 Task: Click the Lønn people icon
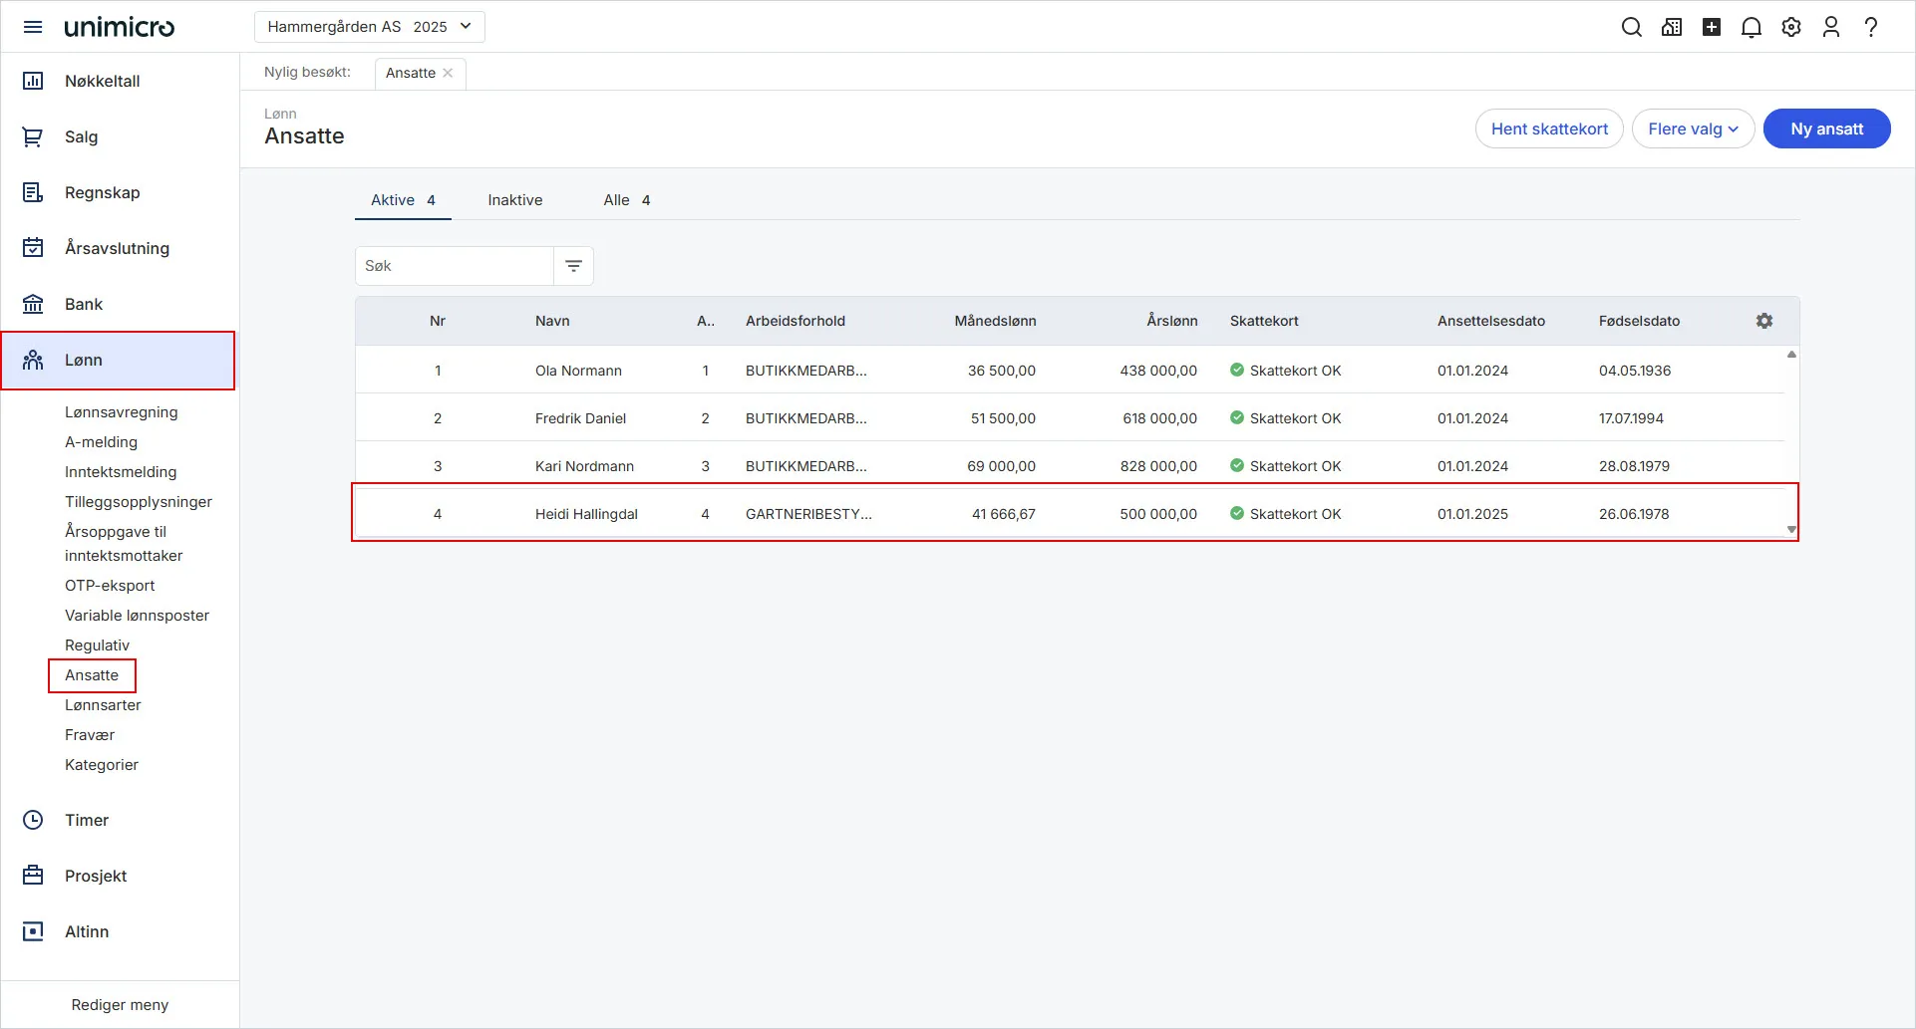point(33,360)
